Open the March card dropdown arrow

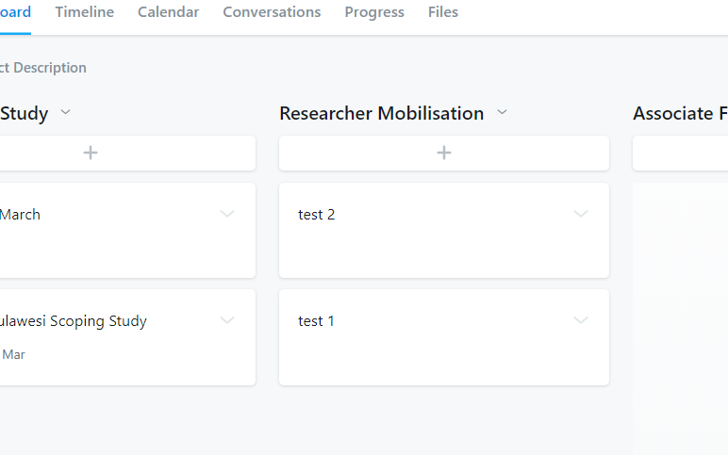coord(227,214)
